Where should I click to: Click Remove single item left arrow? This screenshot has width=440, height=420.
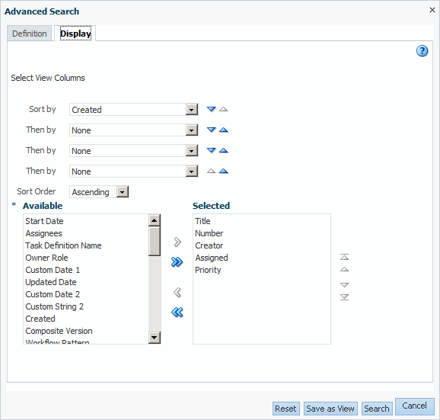177,293
